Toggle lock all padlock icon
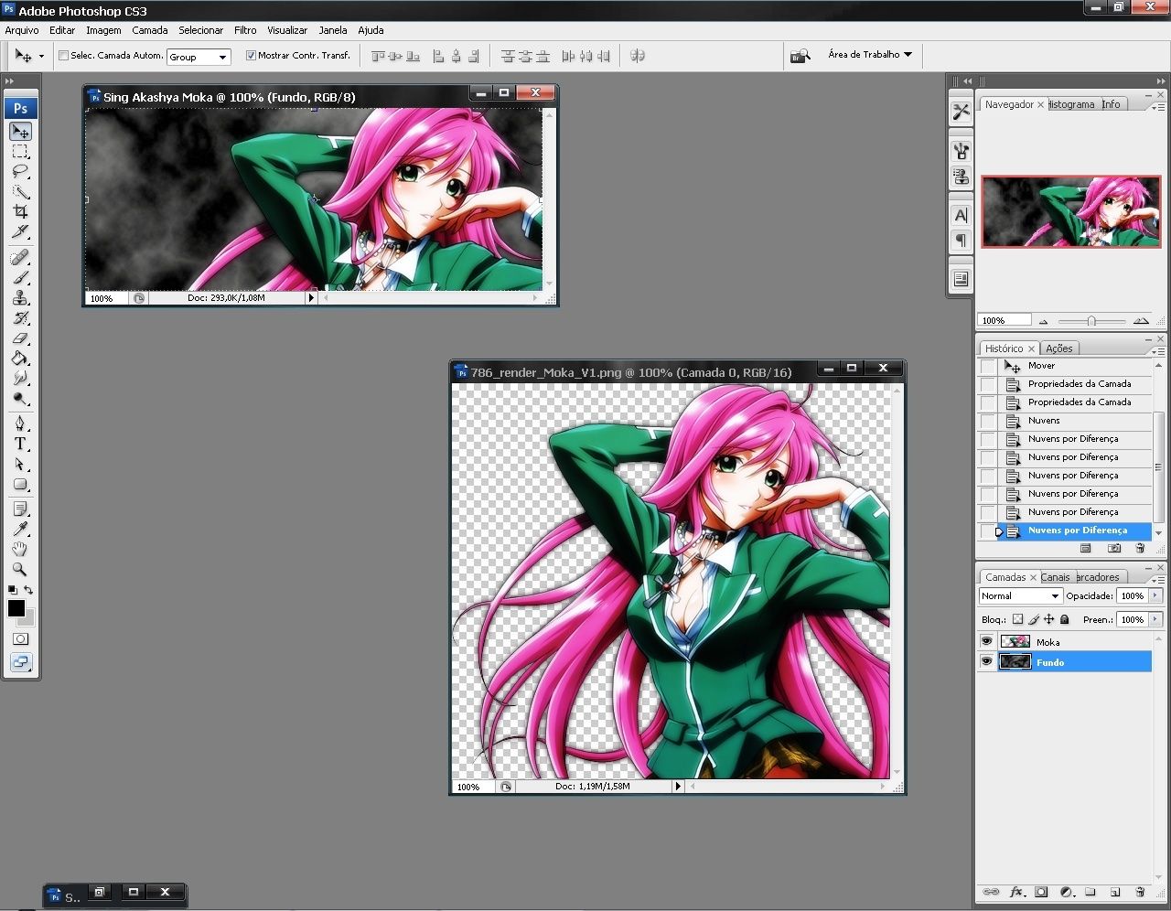Image resolution: width=1171 pixels, height=911 pixels. [1064, 619]
